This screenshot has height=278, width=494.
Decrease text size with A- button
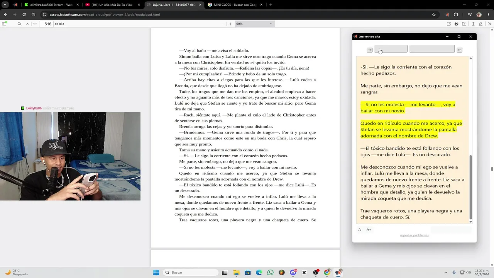pyautogui.click(x=360, y=230)
